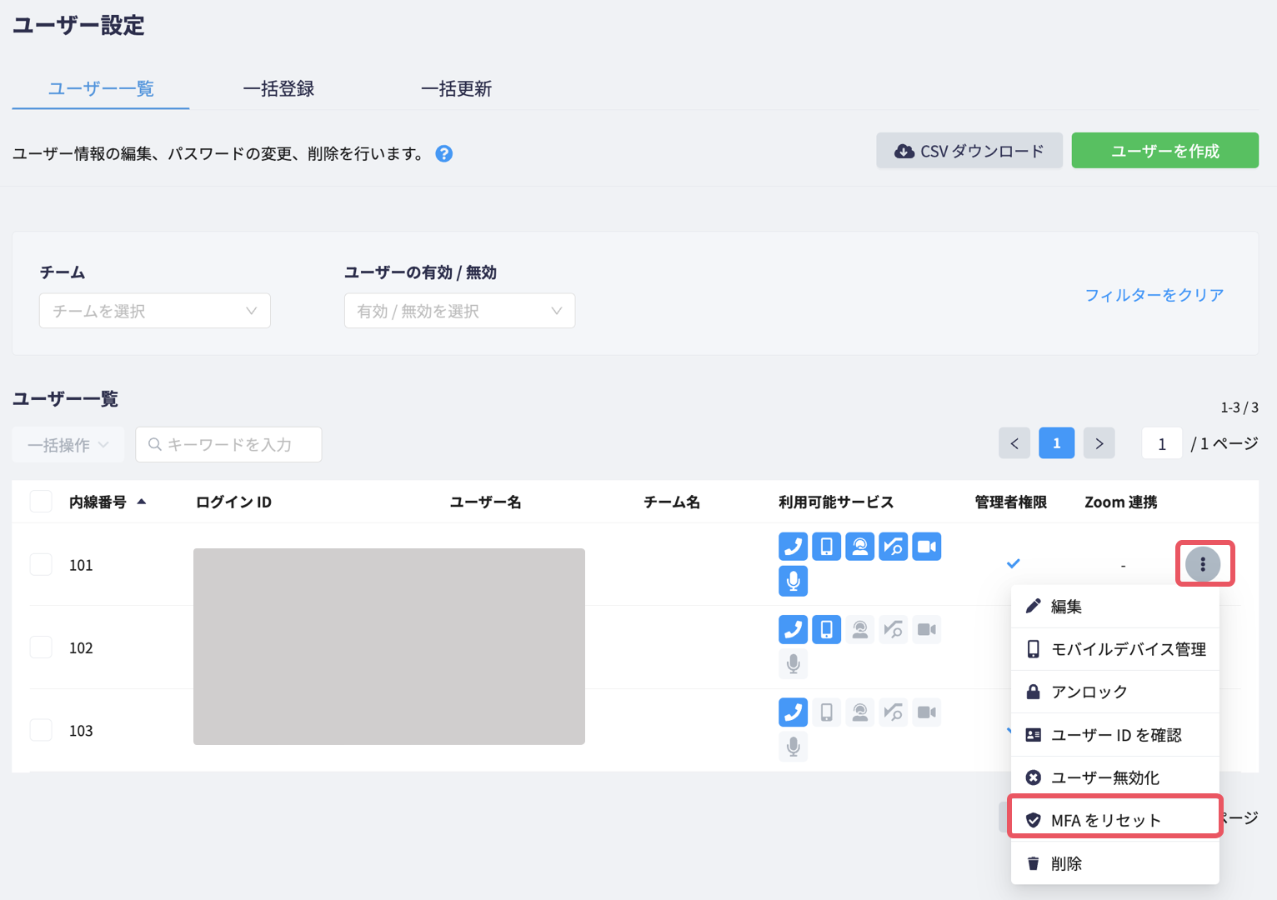Click the headset operator icon for user 101

859,547
